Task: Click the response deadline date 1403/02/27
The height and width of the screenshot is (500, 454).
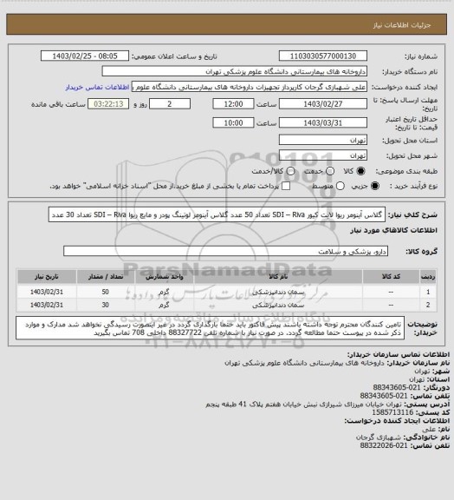Action: (x=323, y=104)
